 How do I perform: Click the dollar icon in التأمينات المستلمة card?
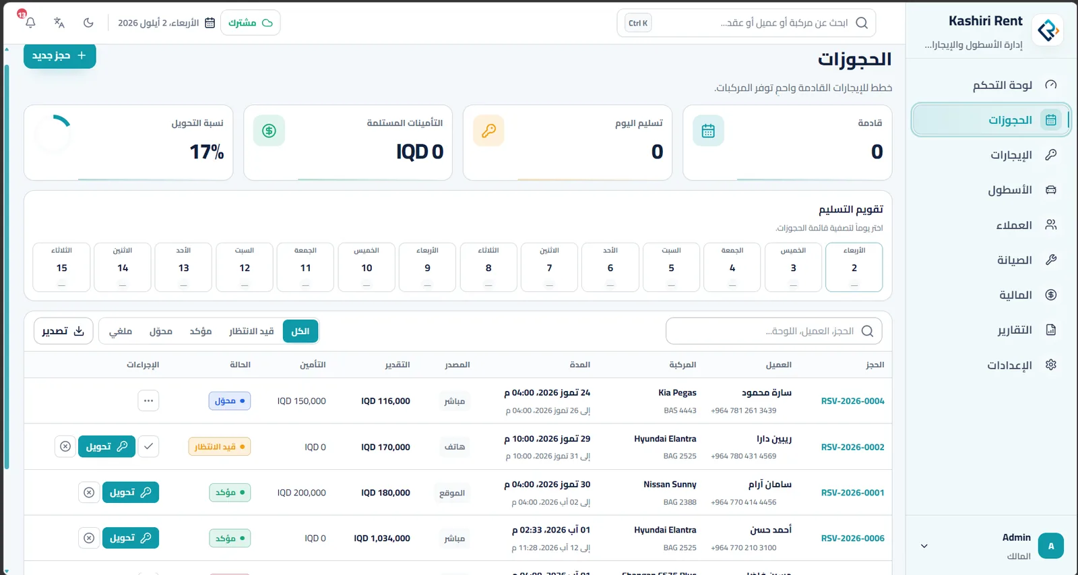pos(269,131)
